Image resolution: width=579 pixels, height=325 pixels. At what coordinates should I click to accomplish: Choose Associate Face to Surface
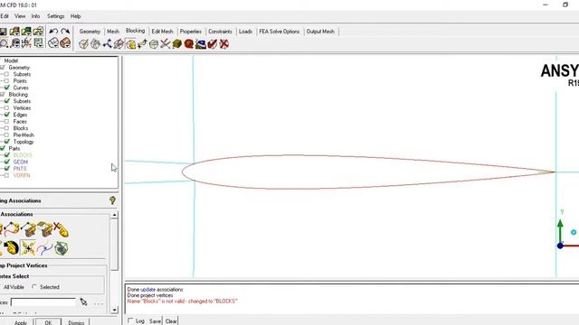coord(45,229)
